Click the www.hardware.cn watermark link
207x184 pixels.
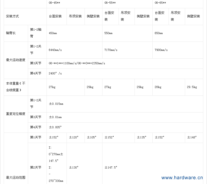[x=182, y=178]
